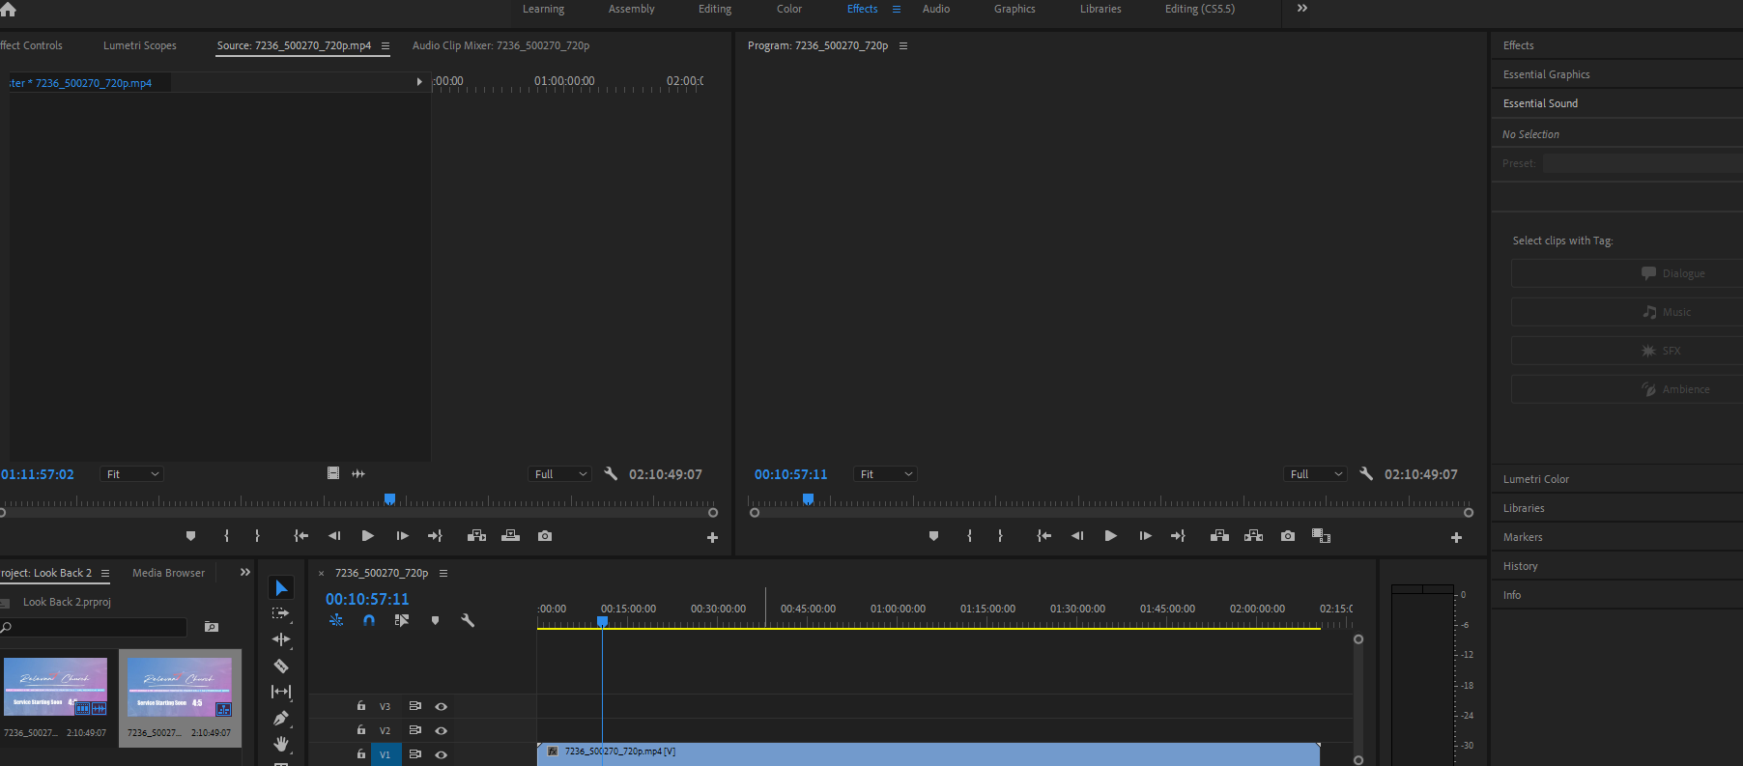
Task: Switch to Editing workspace
Action: pyautogui.click(x=715, y=9)
